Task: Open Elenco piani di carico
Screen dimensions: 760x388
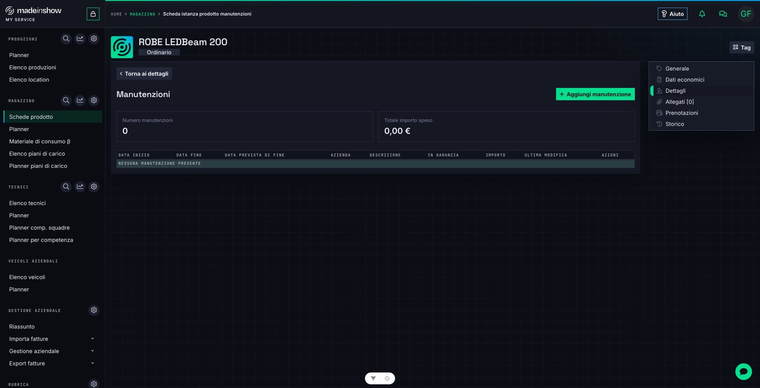Action: (37, 154)
